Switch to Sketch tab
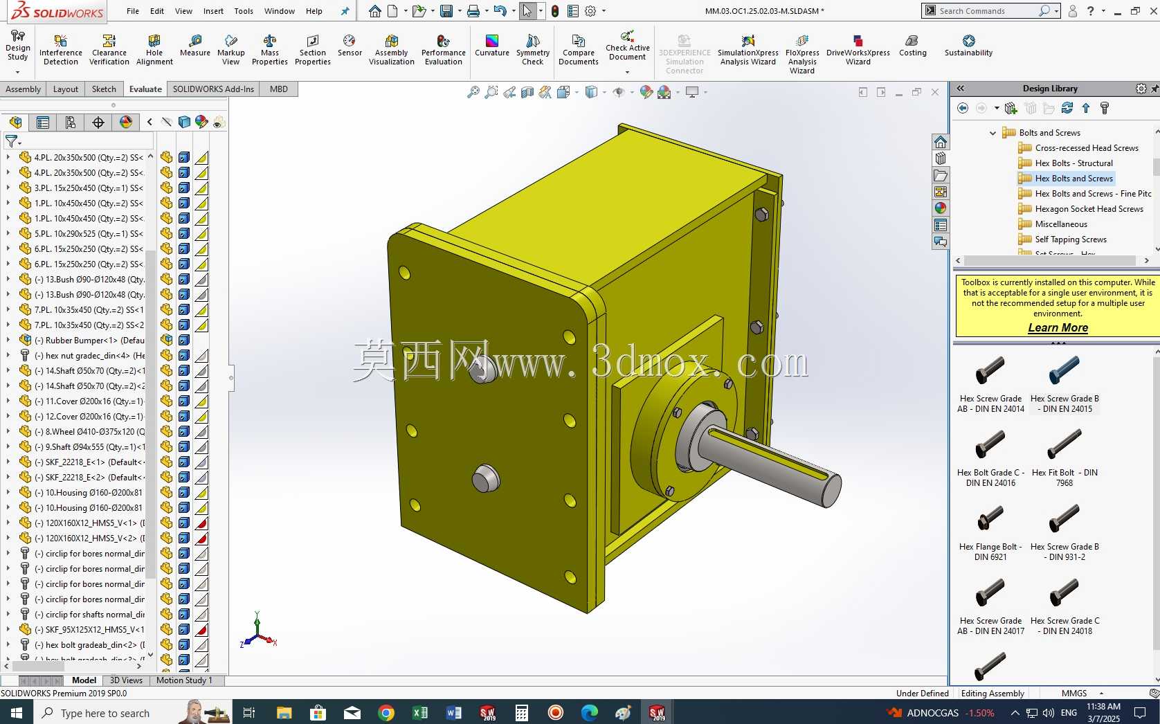1160x724 pixels. (104, 89)
